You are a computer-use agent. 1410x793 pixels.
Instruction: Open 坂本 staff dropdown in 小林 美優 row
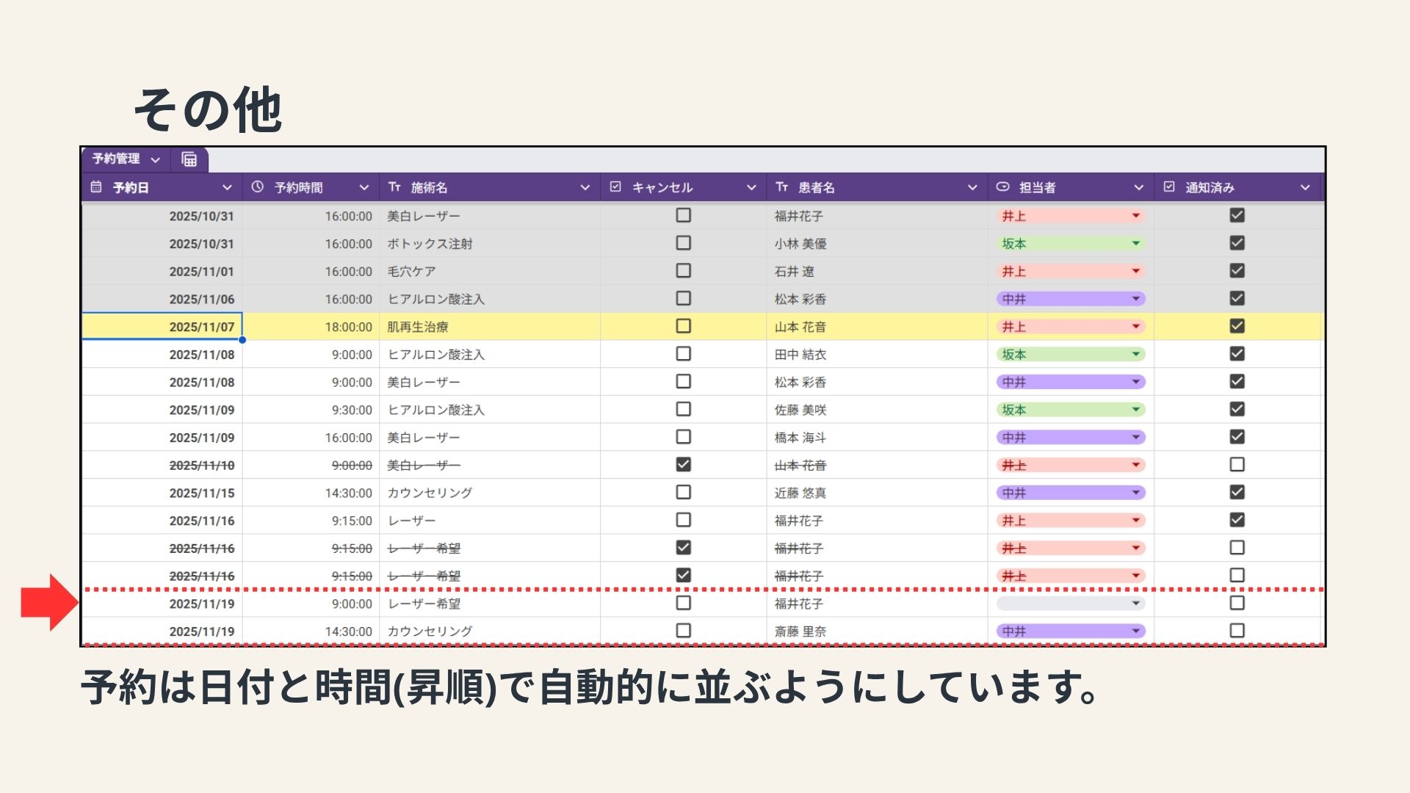coord(1135,244)
